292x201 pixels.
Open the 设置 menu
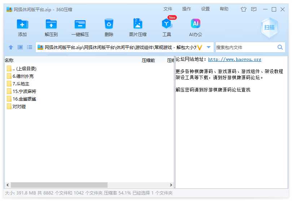point(205,9)
